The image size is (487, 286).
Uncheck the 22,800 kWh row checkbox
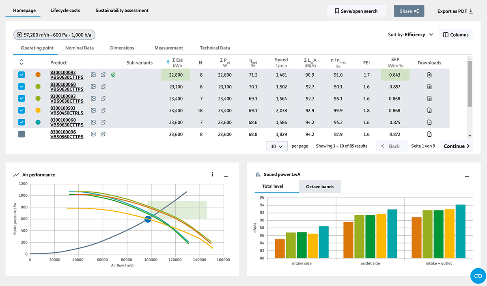[x=22, y=75]
